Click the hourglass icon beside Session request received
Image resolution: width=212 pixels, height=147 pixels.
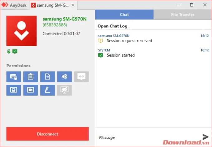tap(100, 41)
